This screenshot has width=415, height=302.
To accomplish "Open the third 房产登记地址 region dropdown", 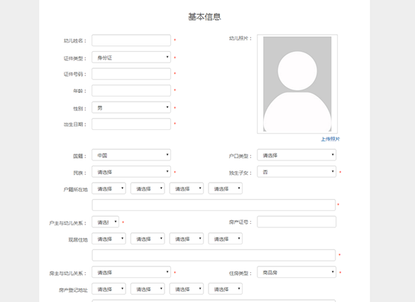I will click(x=187, y=289).
